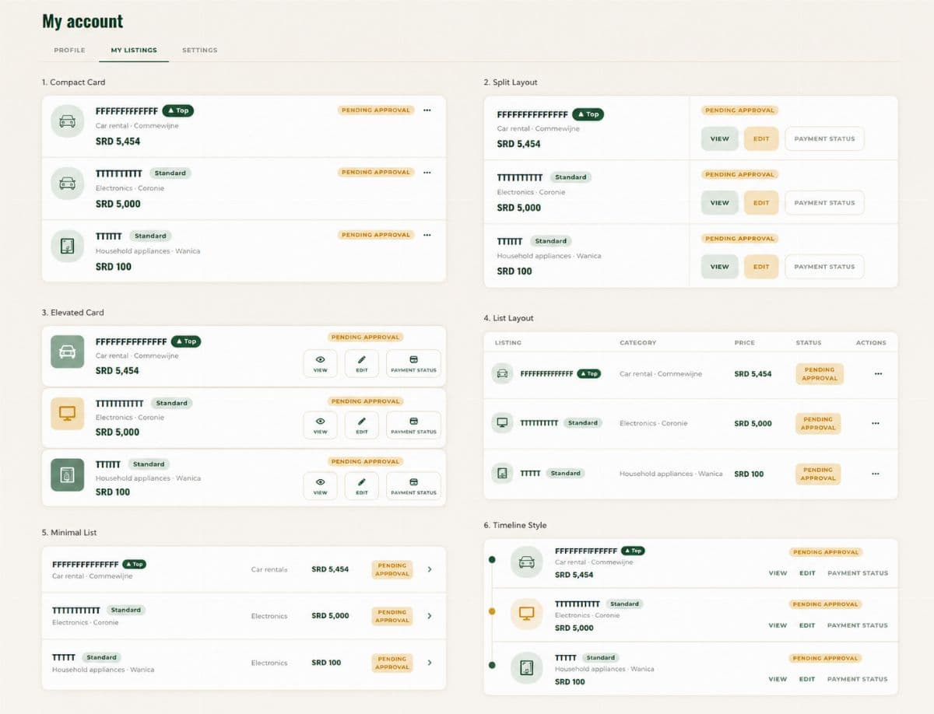
Task: Open actions menu in List Layout SRD 100 row
Action: (876, 474)
